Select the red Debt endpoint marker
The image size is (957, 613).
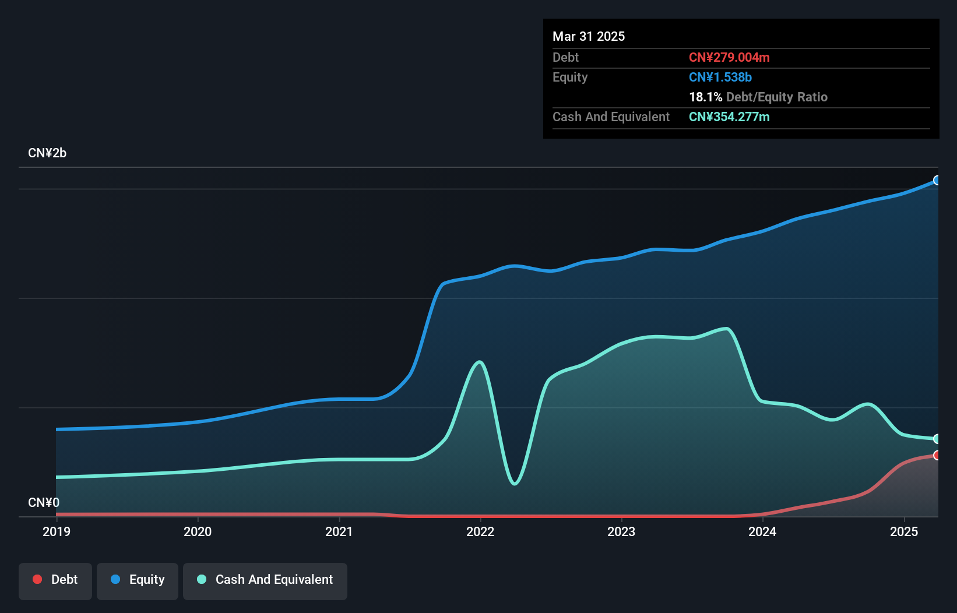click(x=937, y=455)
